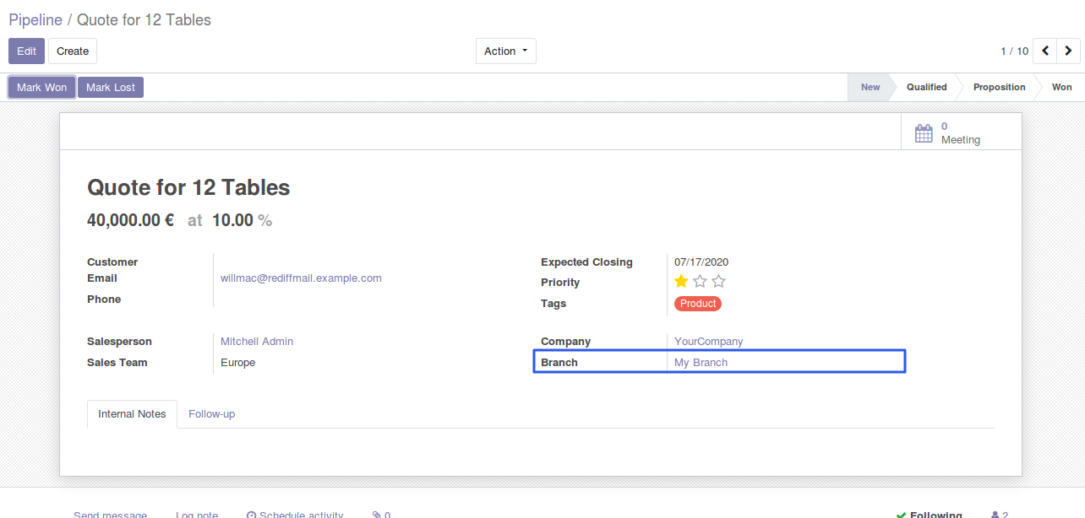Set priority to one star
The height and width of the screenshot is (518, 1085).
(x=681, y=282)
